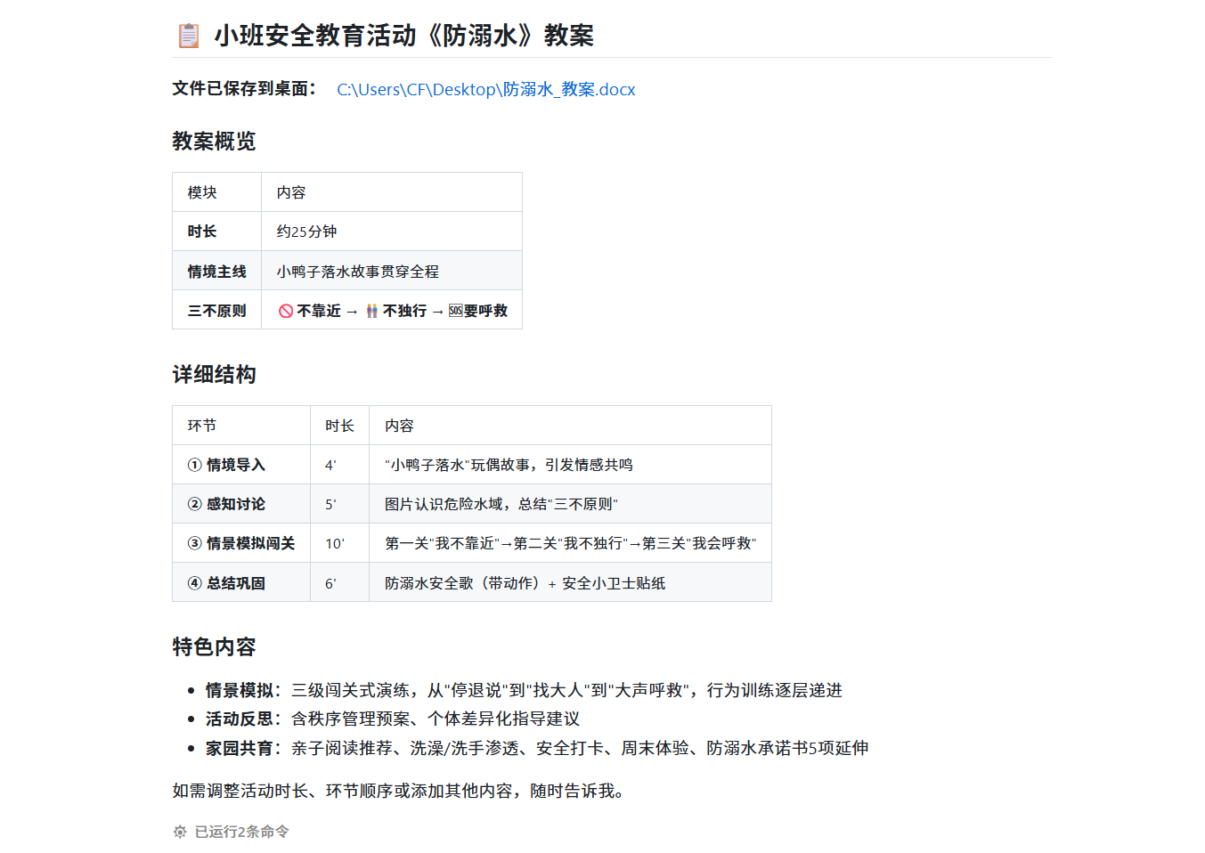
Task: Click 图片认识危险水域 content cell
Action: coord(570,504)
